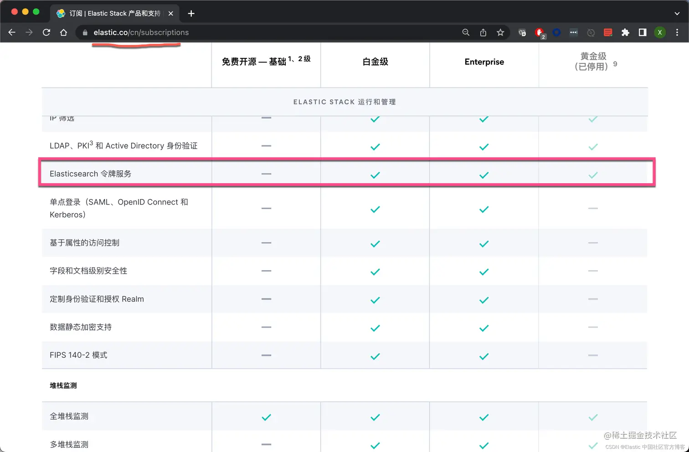This screenshot has width=689, height=452.
Task: Open a new browser tab
Action: 191,14
